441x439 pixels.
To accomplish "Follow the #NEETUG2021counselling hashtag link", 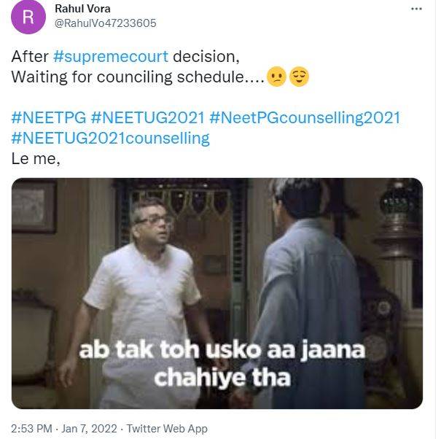I will click(111, 138).
